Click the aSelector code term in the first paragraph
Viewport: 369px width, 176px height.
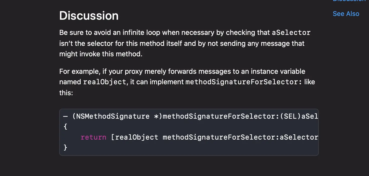[291, 33]
